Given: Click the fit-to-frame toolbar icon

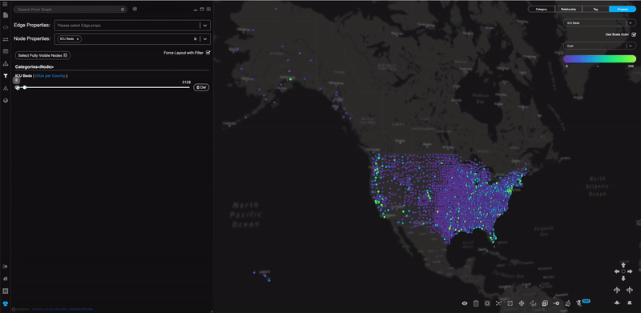Looking at the screenshot, I should [x=510, y=303].
